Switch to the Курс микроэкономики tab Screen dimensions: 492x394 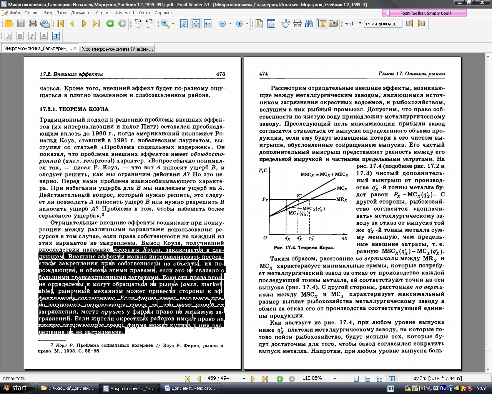117,48
